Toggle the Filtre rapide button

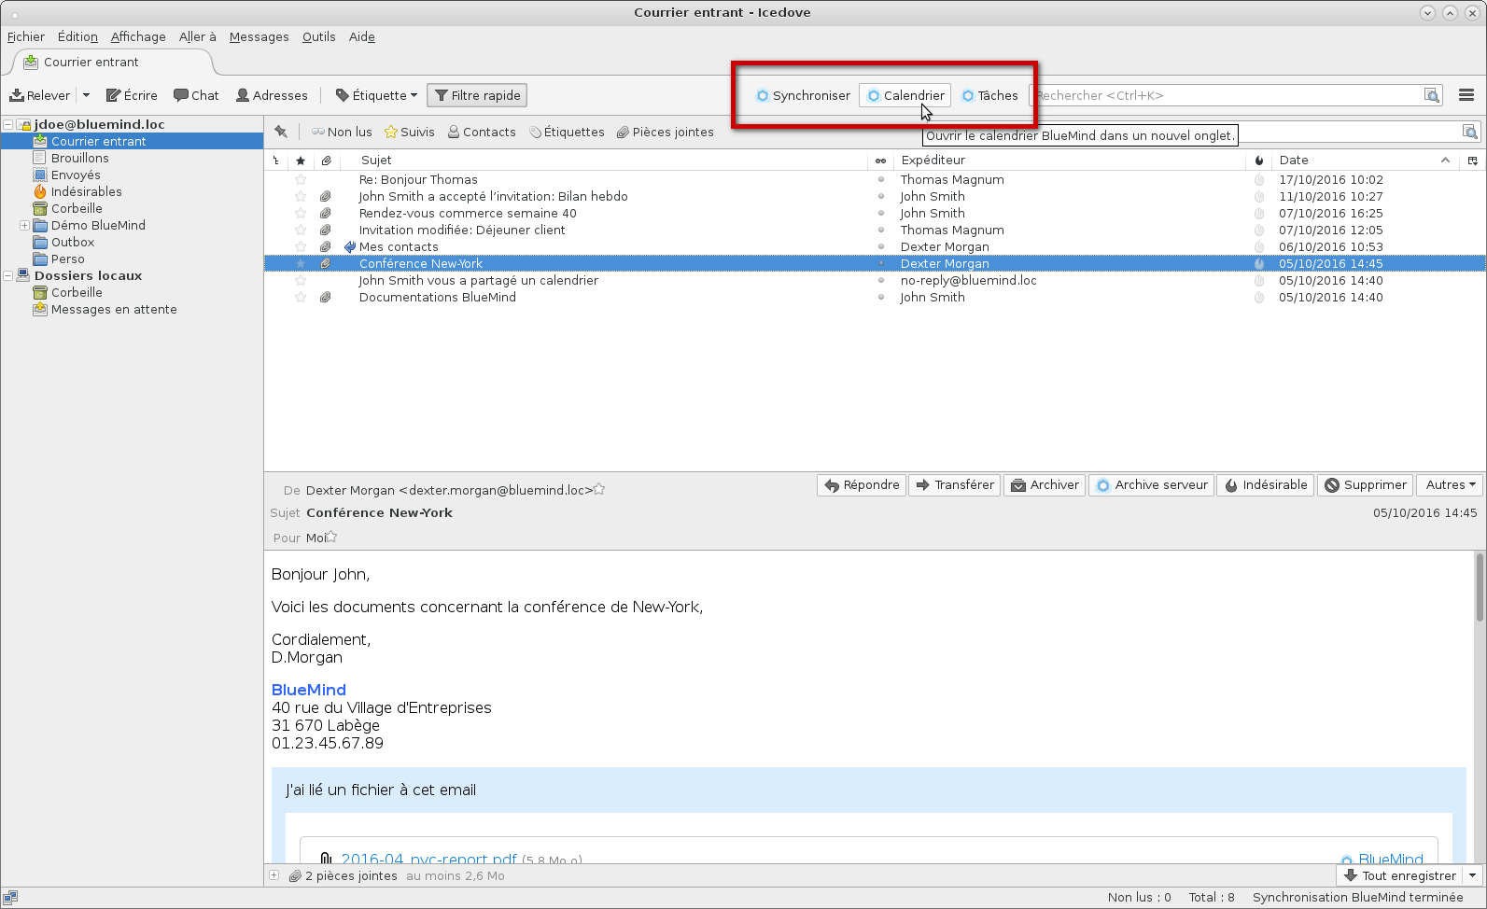pyautogui.click(x=477, y=95)
